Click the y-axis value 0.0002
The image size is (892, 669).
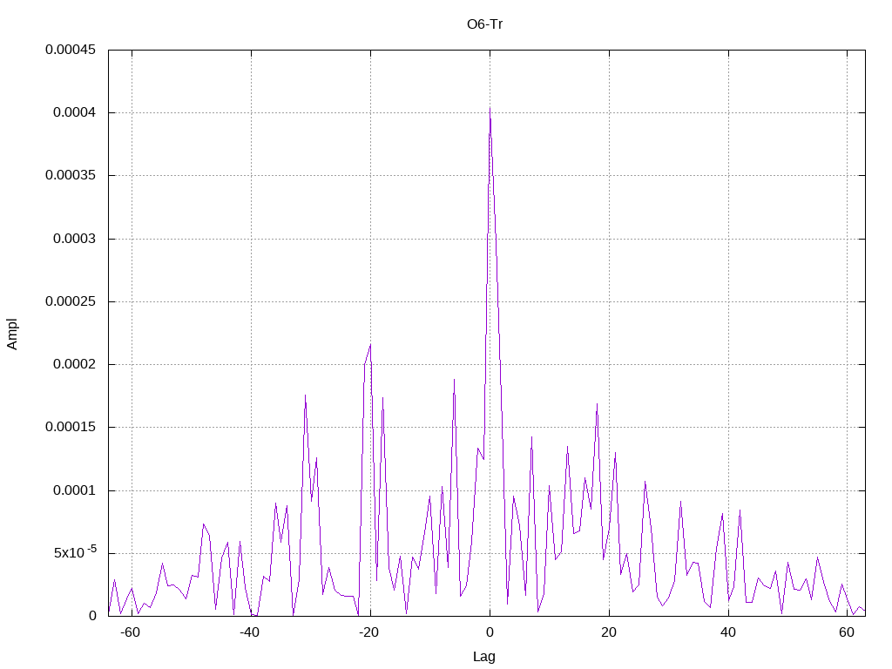point(75,364)
